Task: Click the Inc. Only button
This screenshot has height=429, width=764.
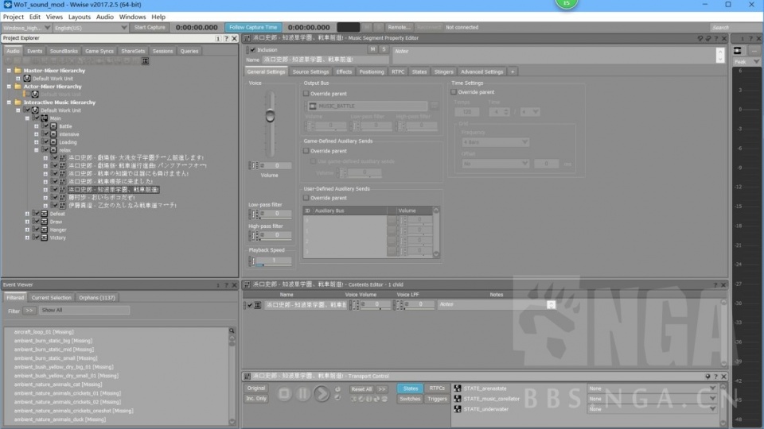Action: 255,398
